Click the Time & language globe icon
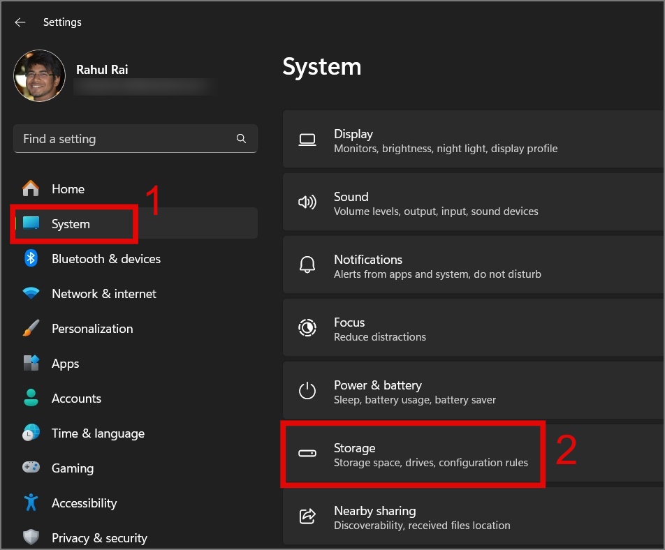665x550 pixels. [31, 433]
